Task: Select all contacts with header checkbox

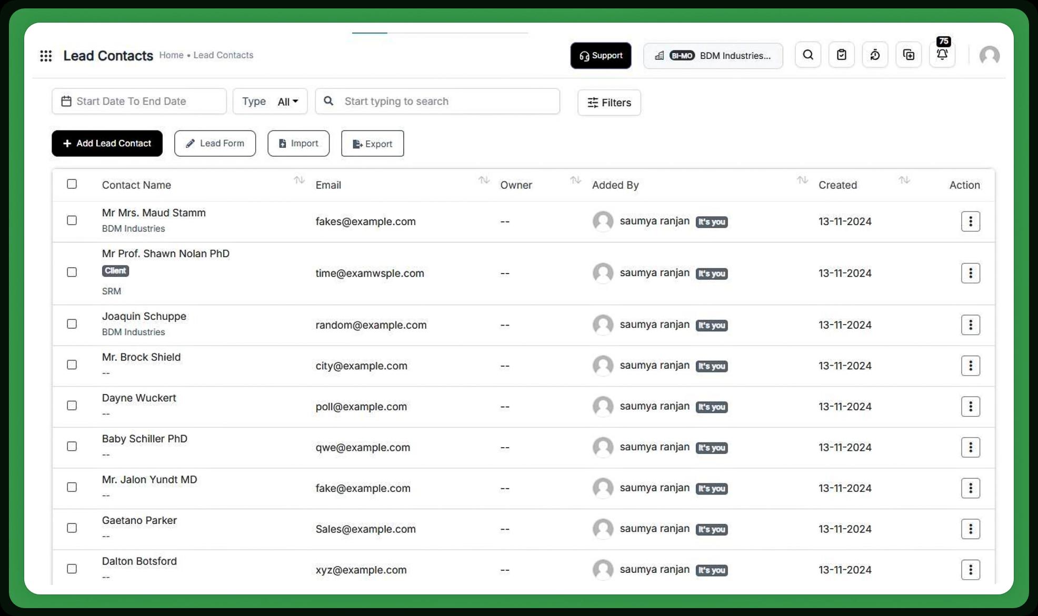Action: (x=72, y=184)
